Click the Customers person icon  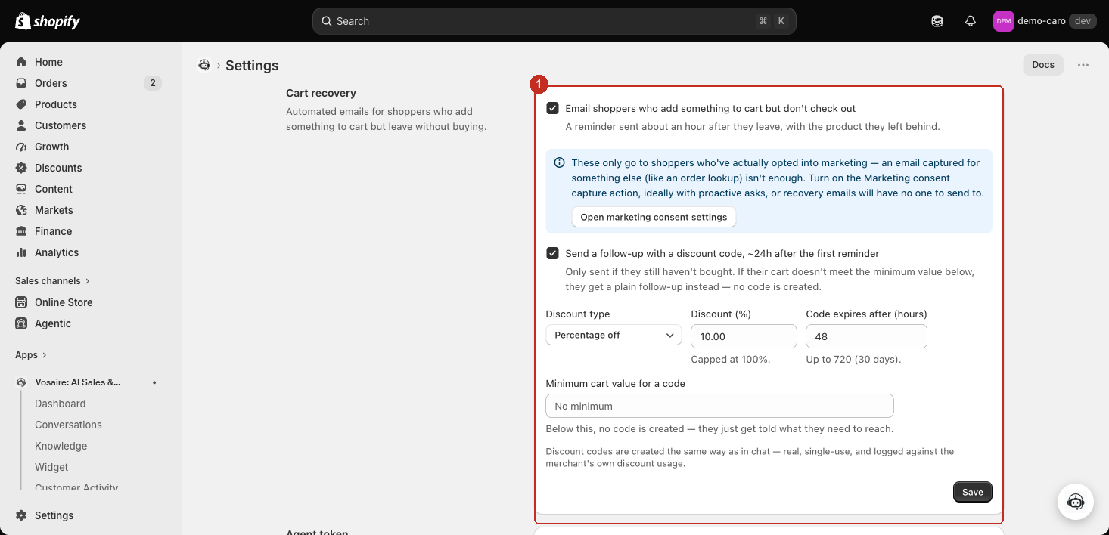pos(21,125)
